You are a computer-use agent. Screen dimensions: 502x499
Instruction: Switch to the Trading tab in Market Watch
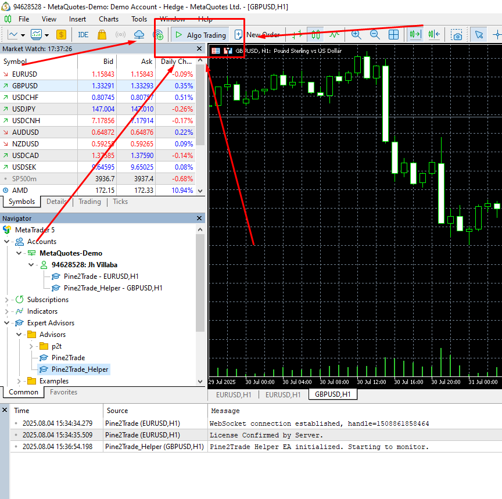point(89,202)
